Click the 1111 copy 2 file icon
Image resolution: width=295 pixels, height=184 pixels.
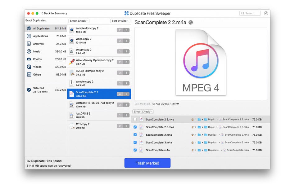click(x=71, y=126)
